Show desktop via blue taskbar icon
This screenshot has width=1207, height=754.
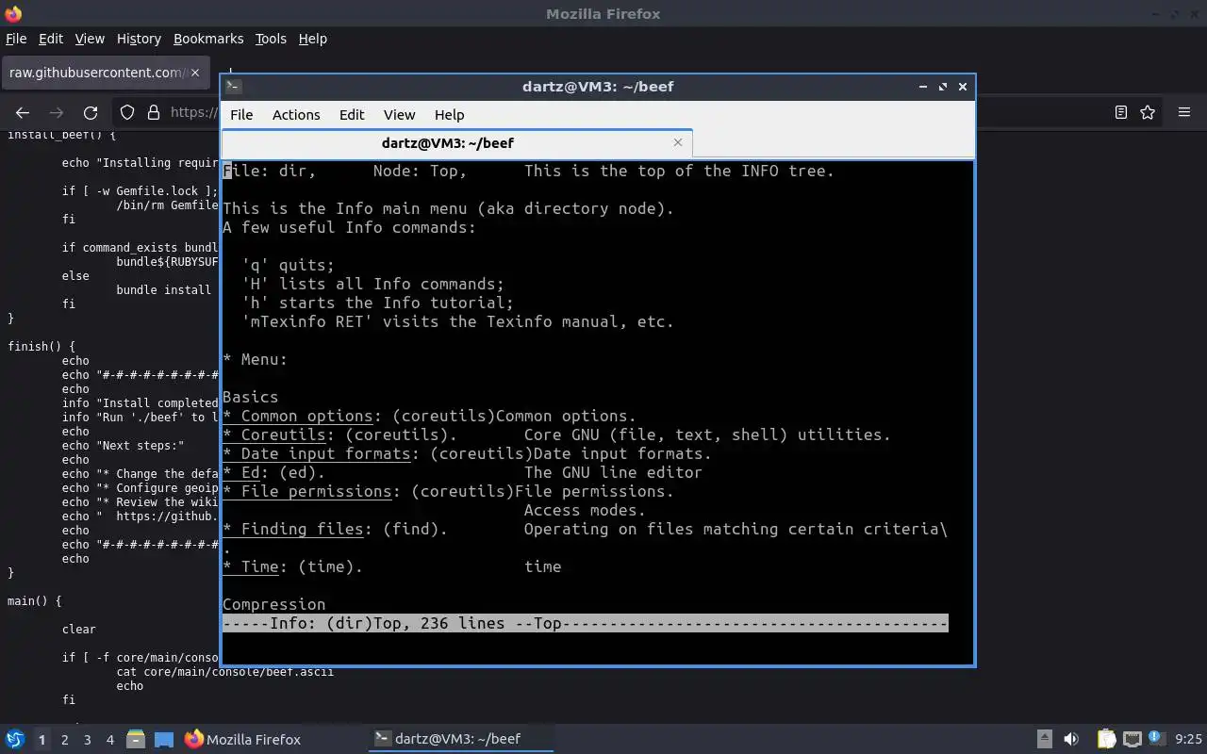pyautogui.click(x=164, y=739)
